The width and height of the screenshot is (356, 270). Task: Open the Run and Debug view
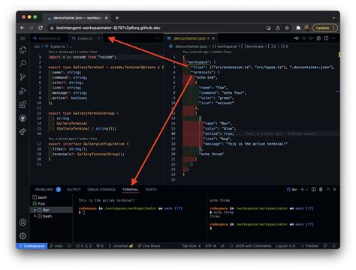click(x=23, y=91)
